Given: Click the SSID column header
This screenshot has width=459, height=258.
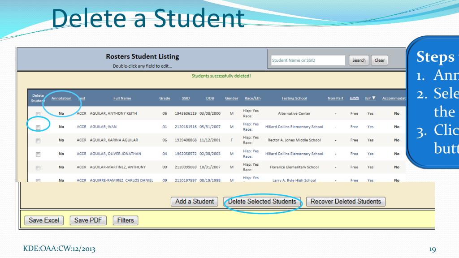Looking at the screenshot, I should point(186,98).
